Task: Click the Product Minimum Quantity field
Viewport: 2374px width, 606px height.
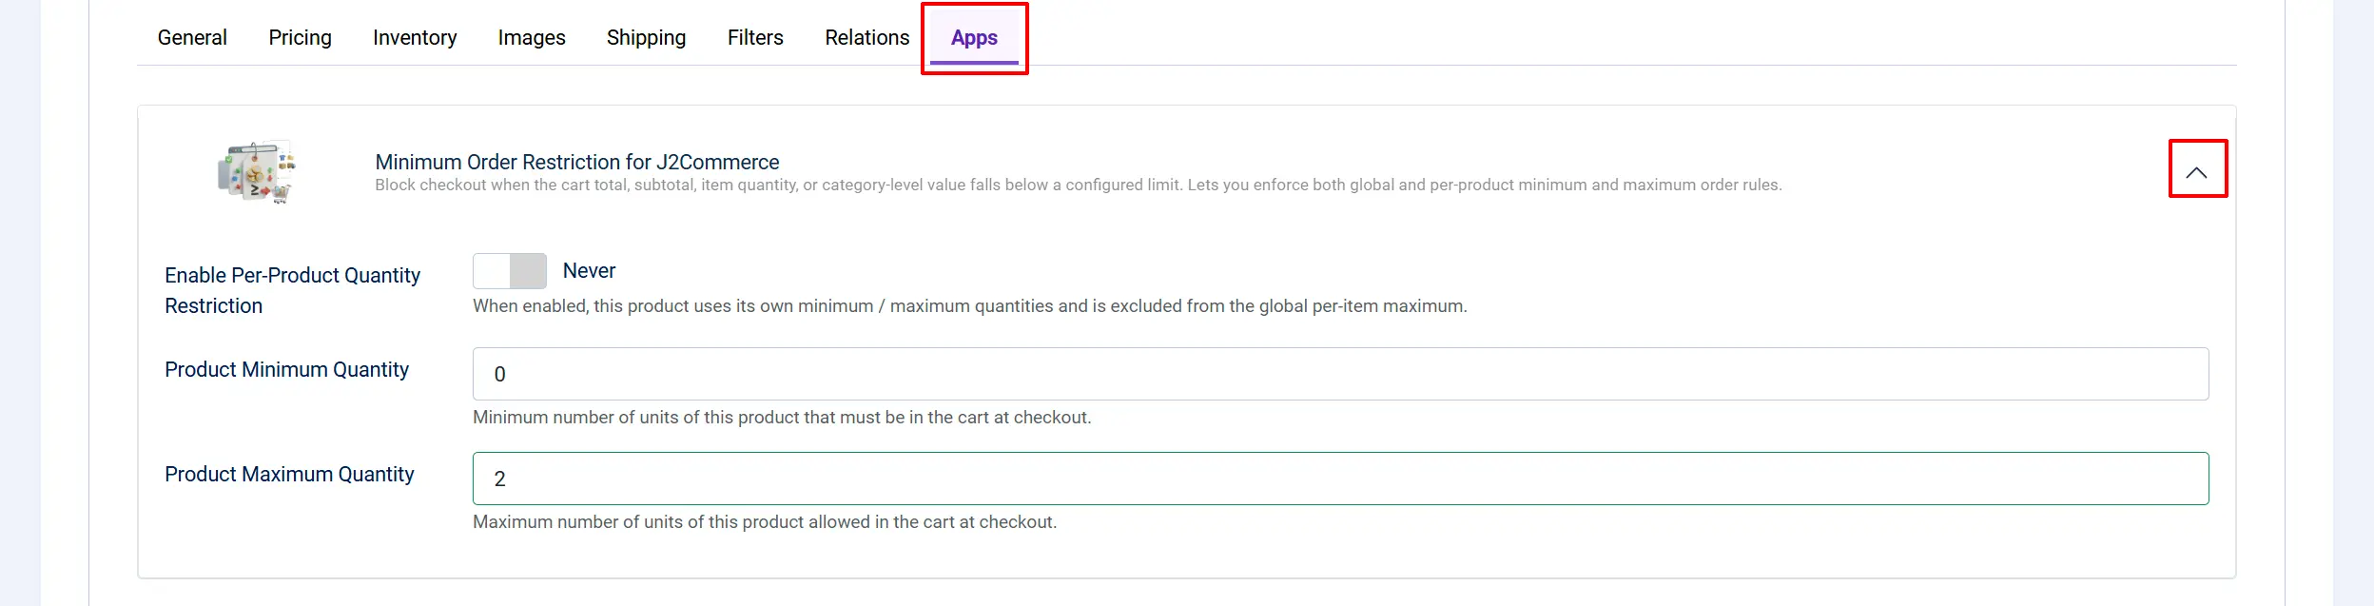Action: 1340,374
